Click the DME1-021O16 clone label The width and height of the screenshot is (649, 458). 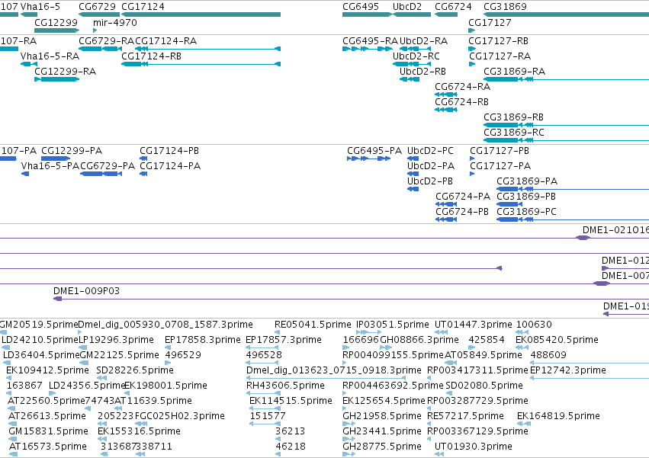pyautogui.click(x=615, y=230)
